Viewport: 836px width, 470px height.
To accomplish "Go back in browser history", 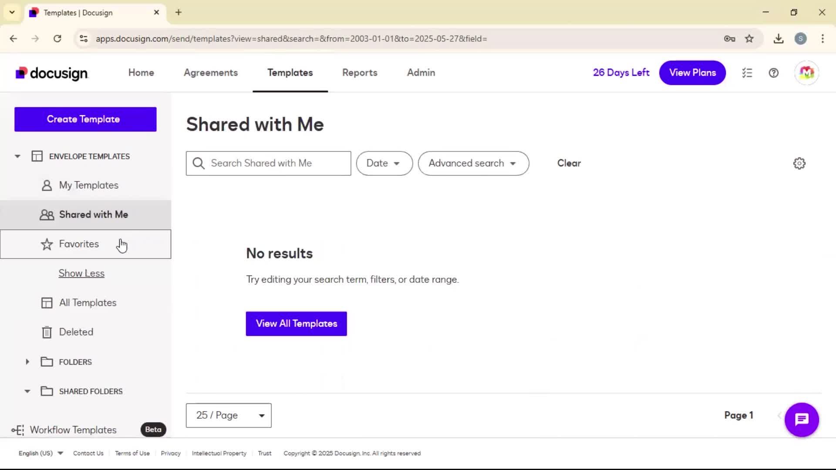I will 13,39.
